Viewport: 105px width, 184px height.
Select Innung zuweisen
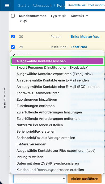[57, 157]
